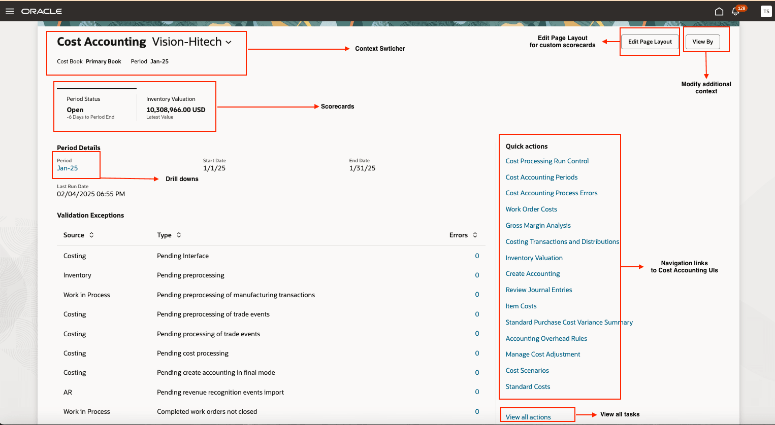Viewport: 775px width, 425px height.
Task: Open errors for Pending revenue recognition events import
Action: [477, 392]
